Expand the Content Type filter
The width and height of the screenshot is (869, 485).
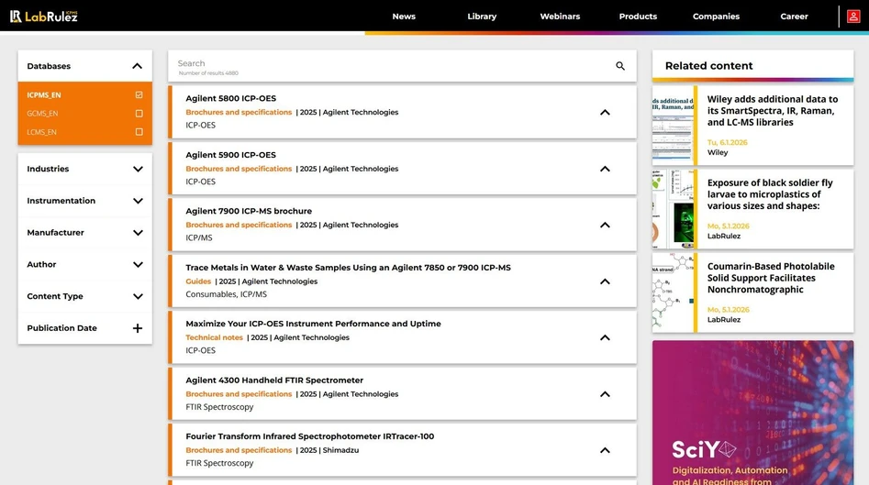click(138, 296)
